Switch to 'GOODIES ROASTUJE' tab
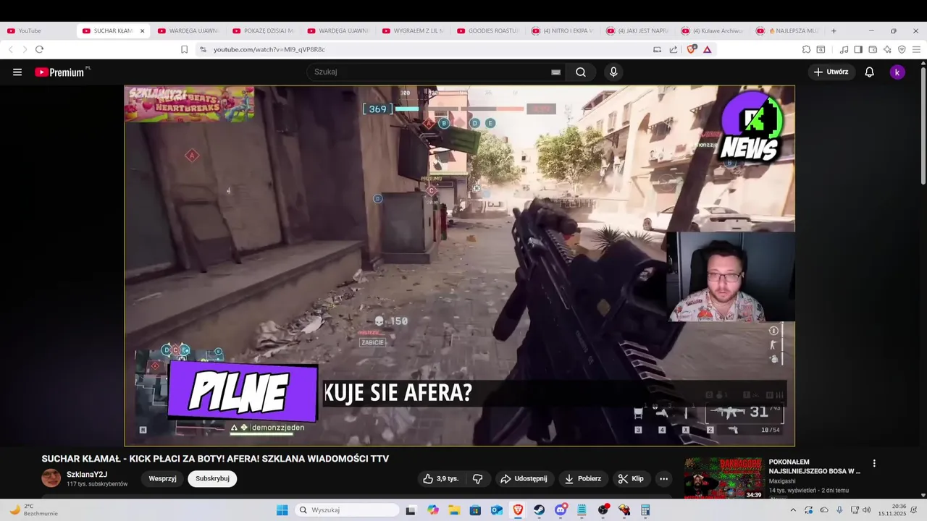 point(489,31)
